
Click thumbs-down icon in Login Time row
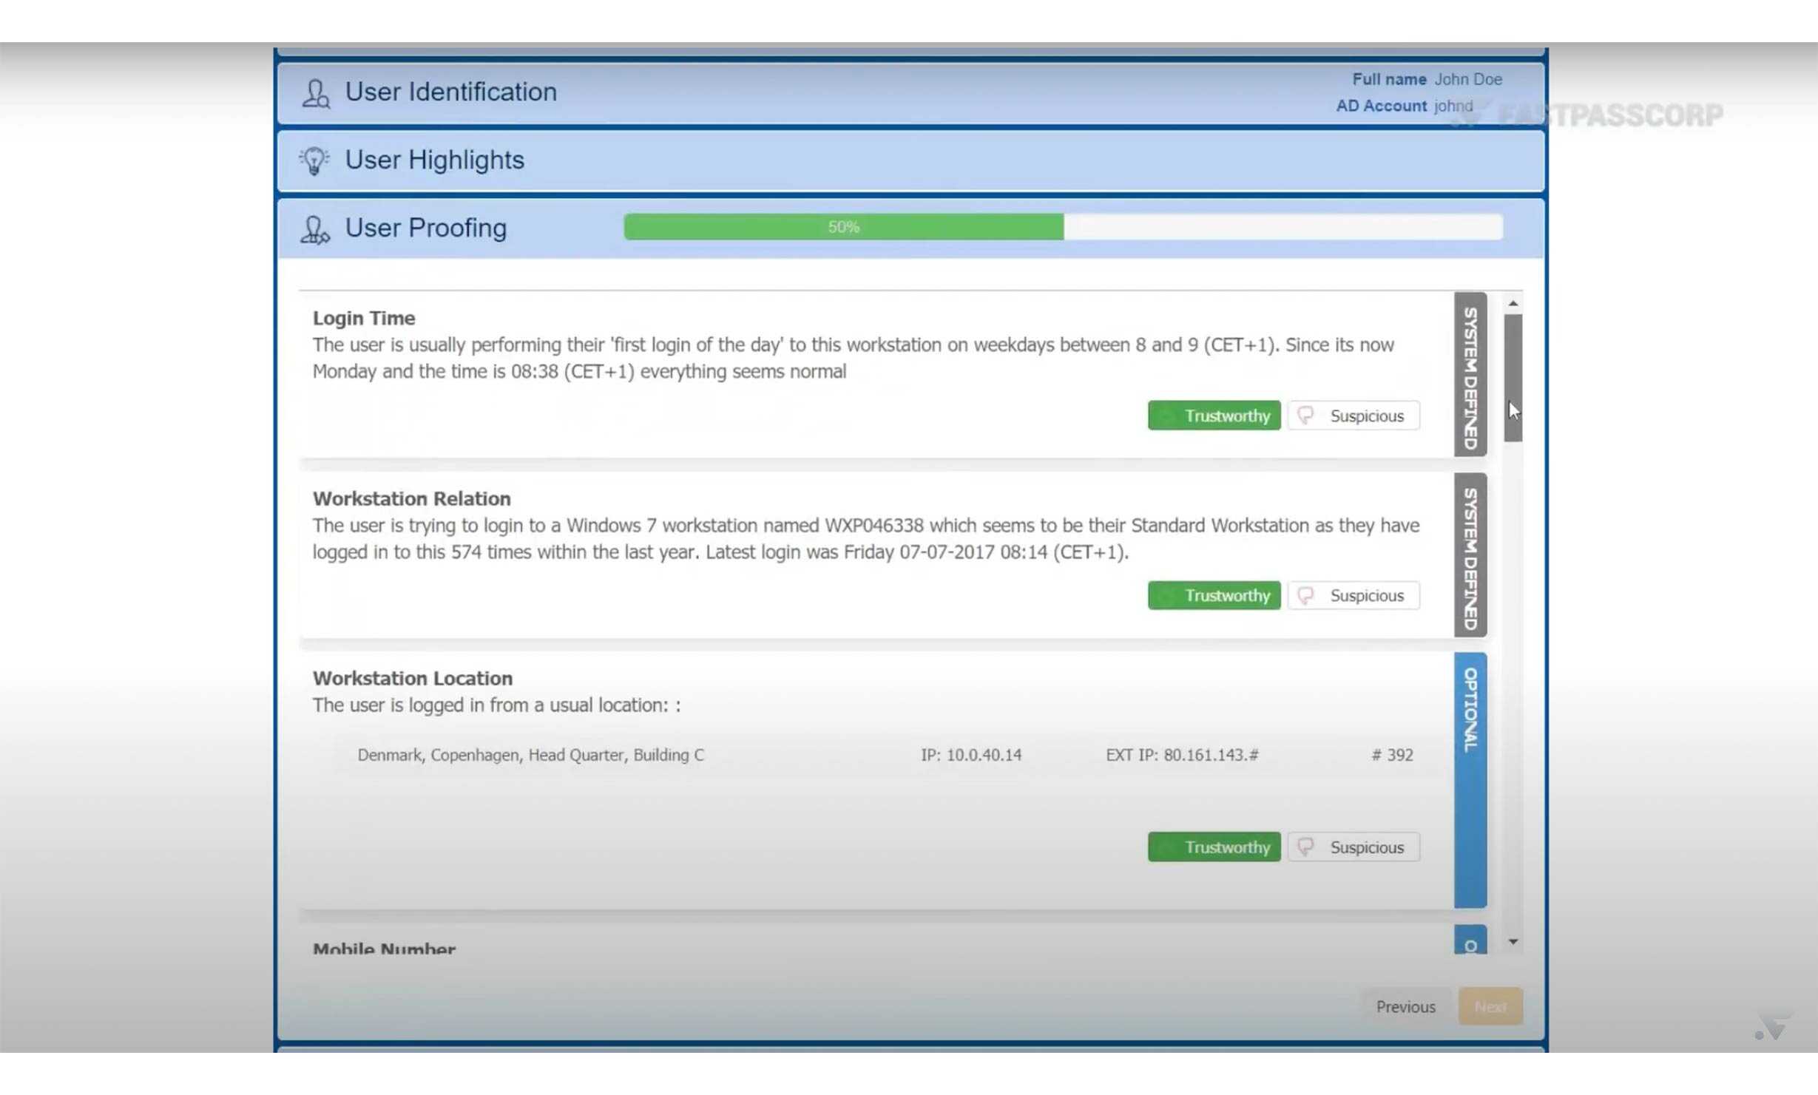pos(1305,416)
